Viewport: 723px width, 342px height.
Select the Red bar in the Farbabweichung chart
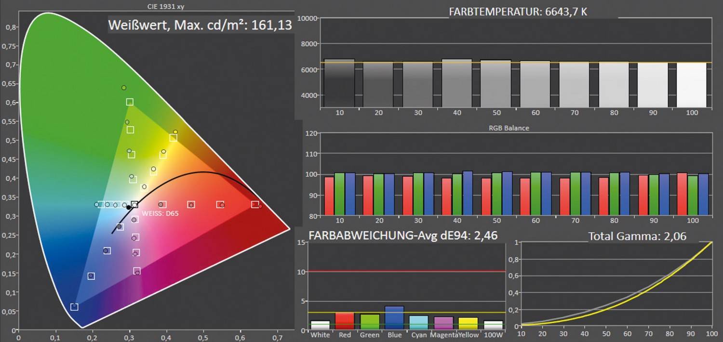point(344,321)
